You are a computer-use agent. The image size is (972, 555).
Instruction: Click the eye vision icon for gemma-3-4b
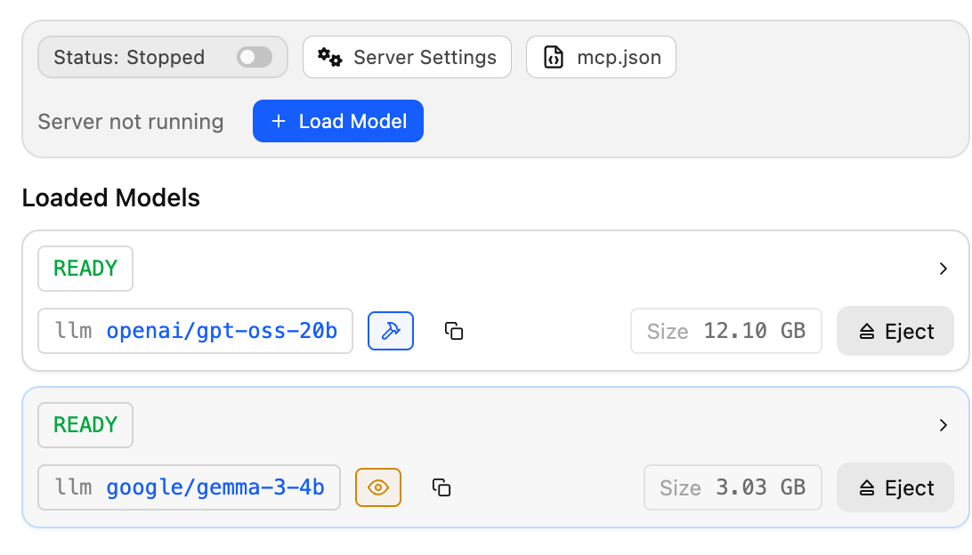378,487
